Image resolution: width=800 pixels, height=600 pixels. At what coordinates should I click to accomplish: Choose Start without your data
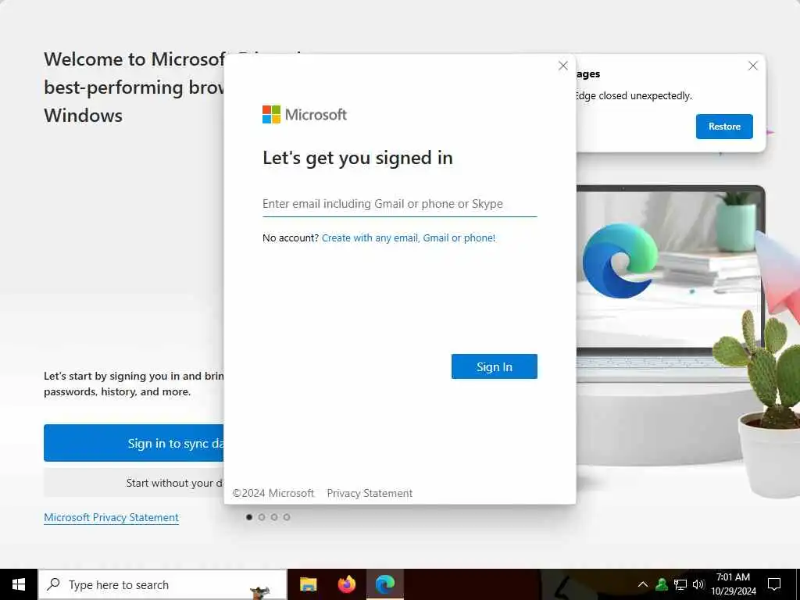pos(134,483)
